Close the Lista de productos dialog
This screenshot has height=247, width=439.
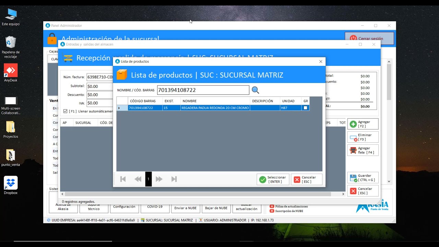tap(321, 62)
